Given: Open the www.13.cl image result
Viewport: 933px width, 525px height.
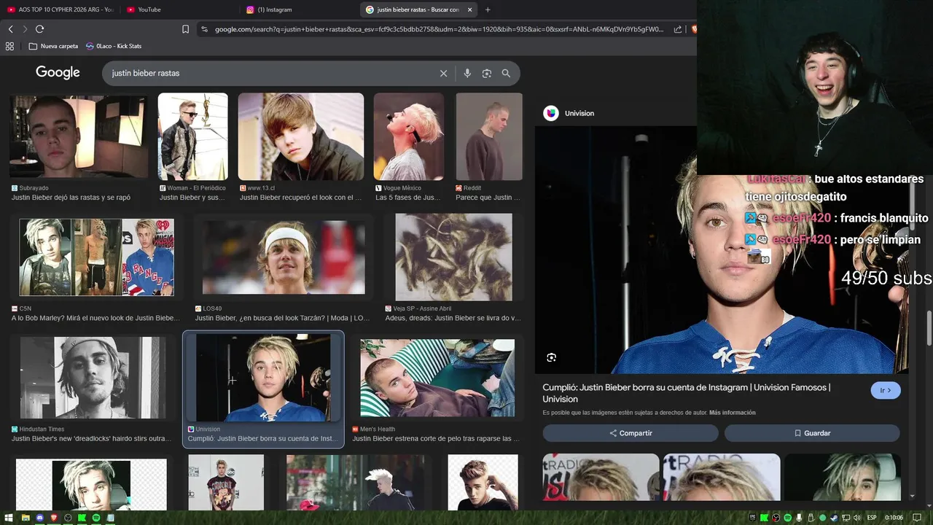Looking at the screenshot, I should [301, 136].
